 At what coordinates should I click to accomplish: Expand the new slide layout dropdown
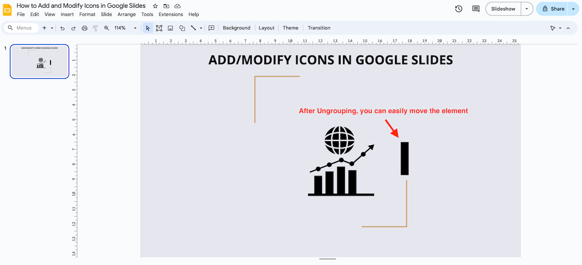(52, 28)
